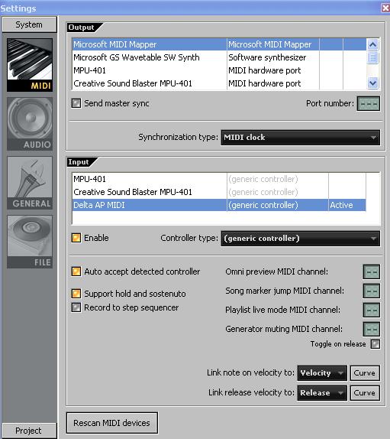Image resolution: width=390 pixels, height=439 pixels.
Task: Click the output list scroll down arrow
Action: (x=372, y=83)
